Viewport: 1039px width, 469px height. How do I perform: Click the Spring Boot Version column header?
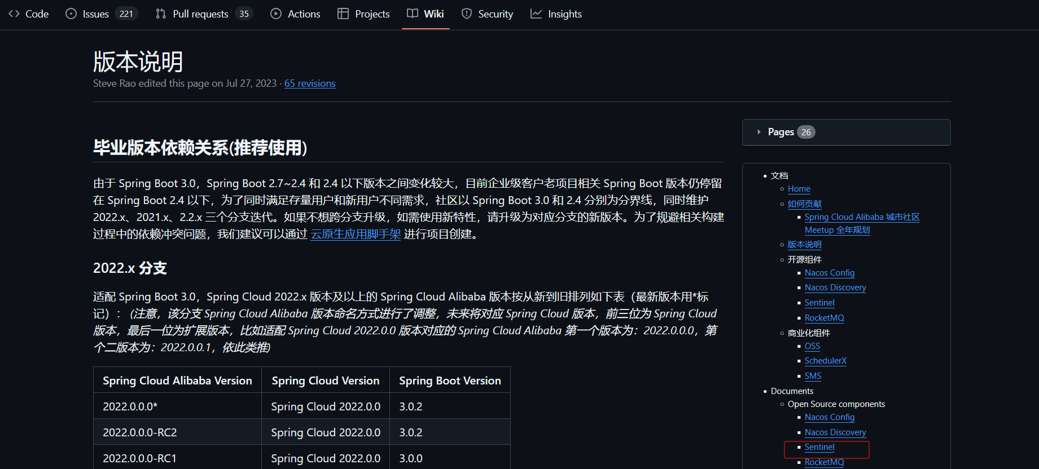tap(450, 380)
